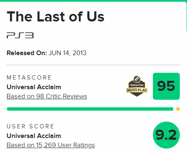The image size is (187, 154).
Task: Click the Metacritic Must-Play badge
Action: click(x=137, y=86)
